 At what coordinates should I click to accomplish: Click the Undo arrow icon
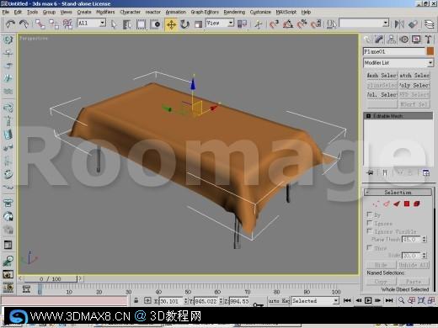(x=11, y=24)
